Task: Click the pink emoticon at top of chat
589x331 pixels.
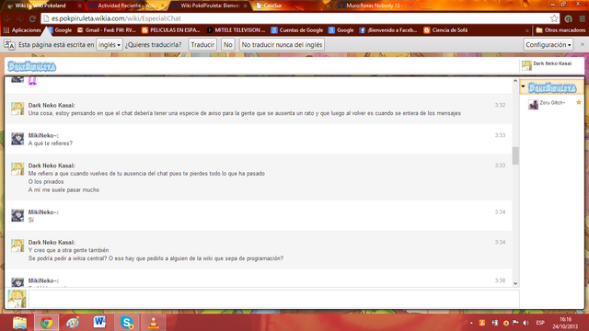Action: coord(33,81)
